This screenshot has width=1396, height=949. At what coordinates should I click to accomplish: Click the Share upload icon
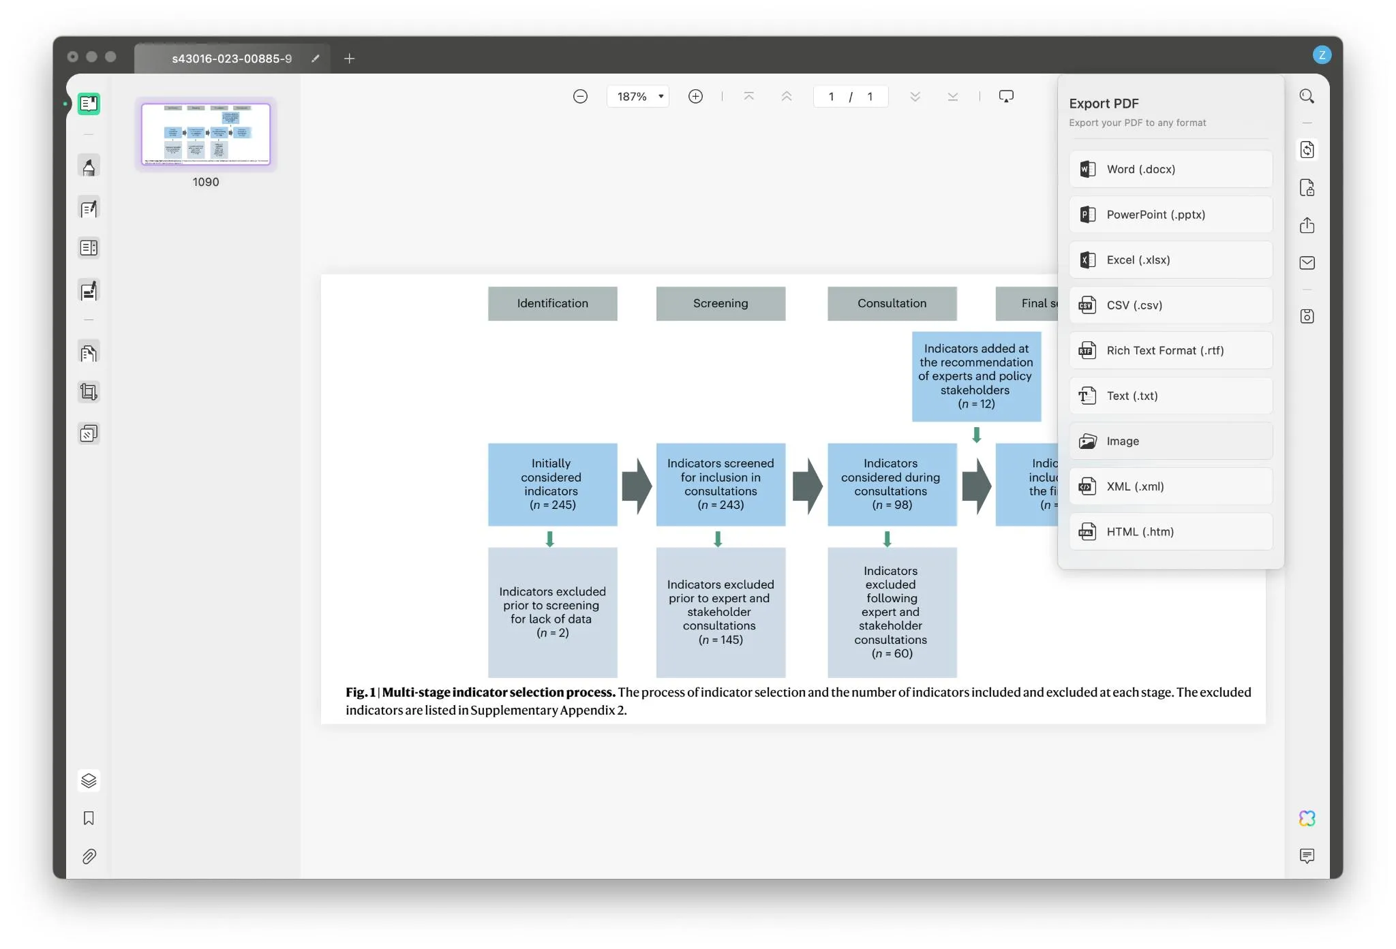click(1307, 225)
